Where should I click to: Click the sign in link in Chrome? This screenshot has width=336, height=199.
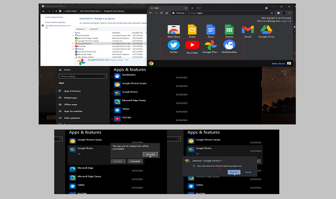point(286,21)
